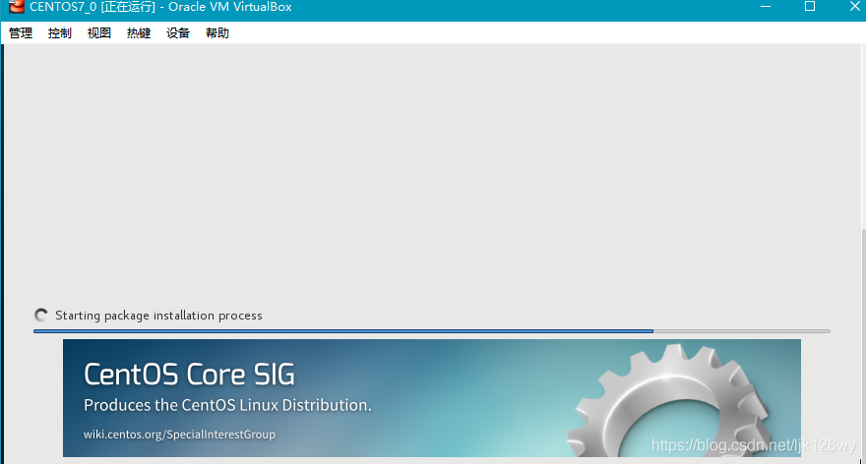Open the 管理 menu
This screenshot has width=866, height=464.
21,33
